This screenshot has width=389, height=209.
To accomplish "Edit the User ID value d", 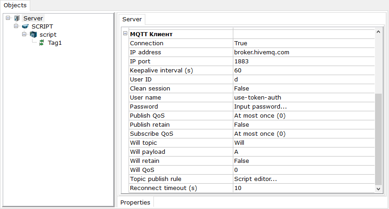I will tap(304, 79).
